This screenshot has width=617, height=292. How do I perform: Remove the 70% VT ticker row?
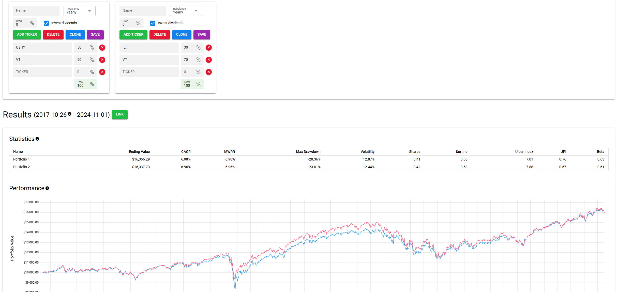(x=209, y=60)
